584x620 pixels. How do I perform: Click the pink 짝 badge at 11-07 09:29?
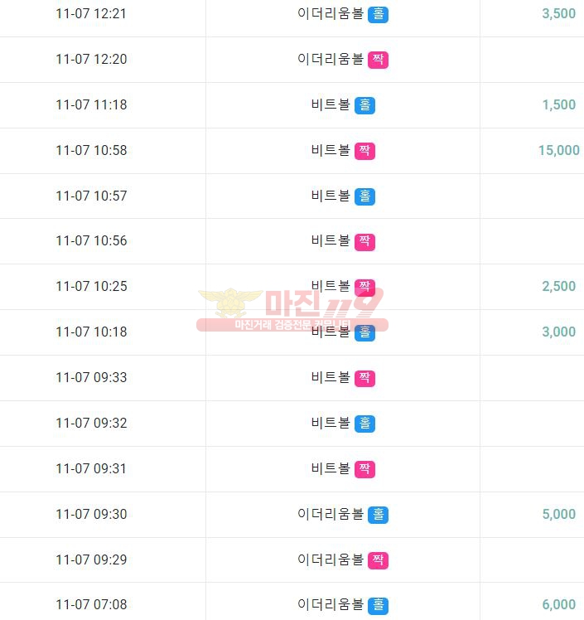(x=378, y=560)
